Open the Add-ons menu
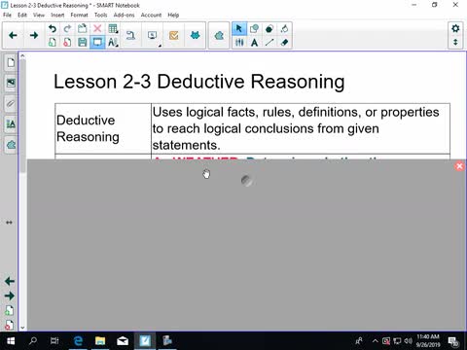The height and width of the screenshot is (350, 467). (124, 15)
